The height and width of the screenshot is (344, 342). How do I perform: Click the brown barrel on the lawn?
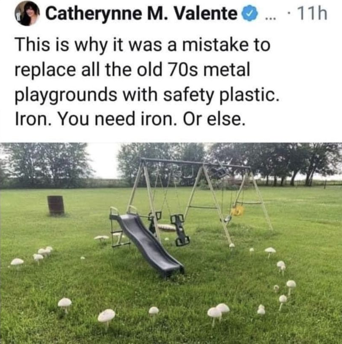56,205
